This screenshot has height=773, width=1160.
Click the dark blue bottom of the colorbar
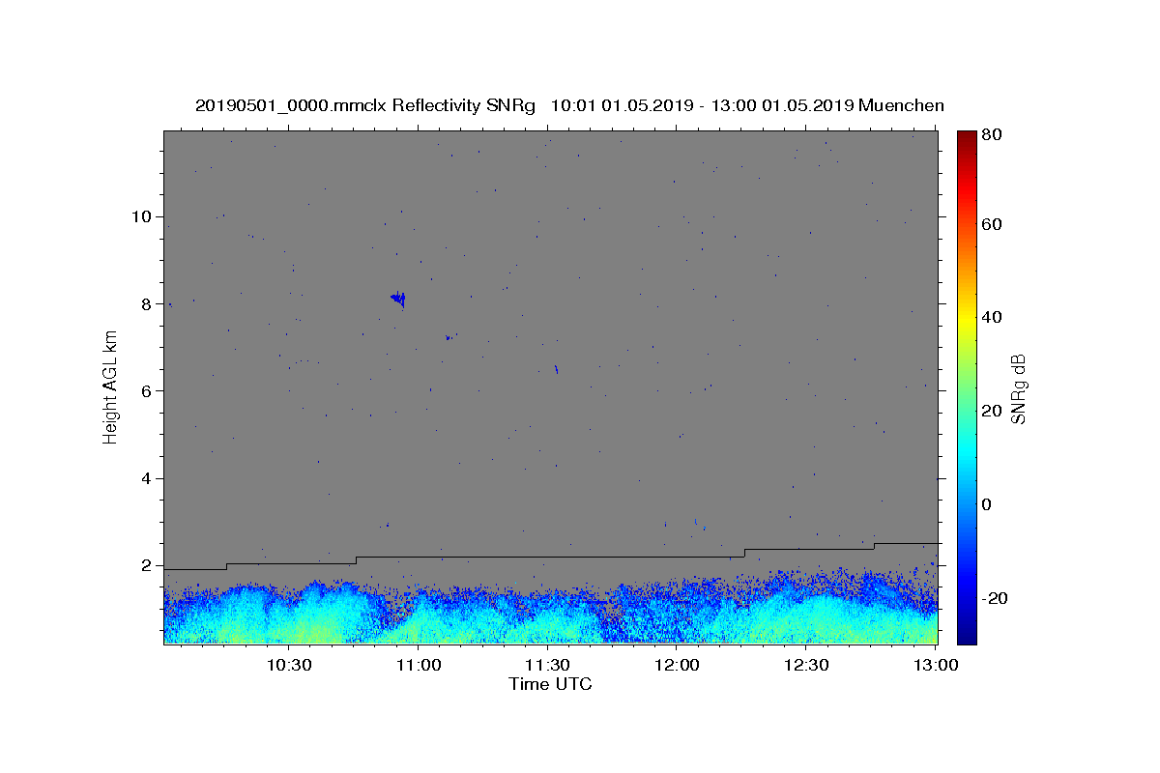pos(967,636)
